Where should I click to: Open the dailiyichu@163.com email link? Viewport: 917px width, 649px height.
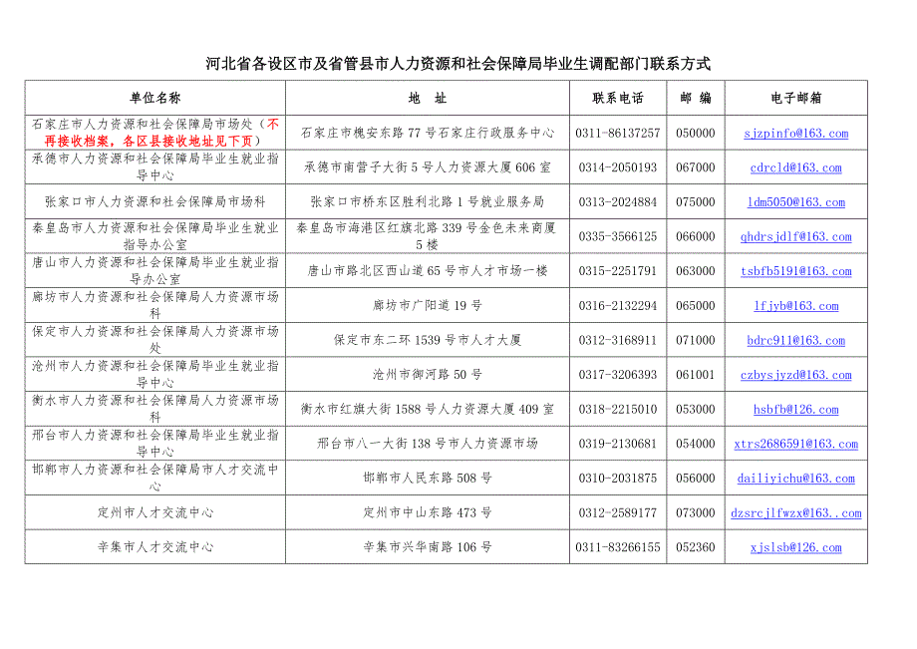coord(795,479)
